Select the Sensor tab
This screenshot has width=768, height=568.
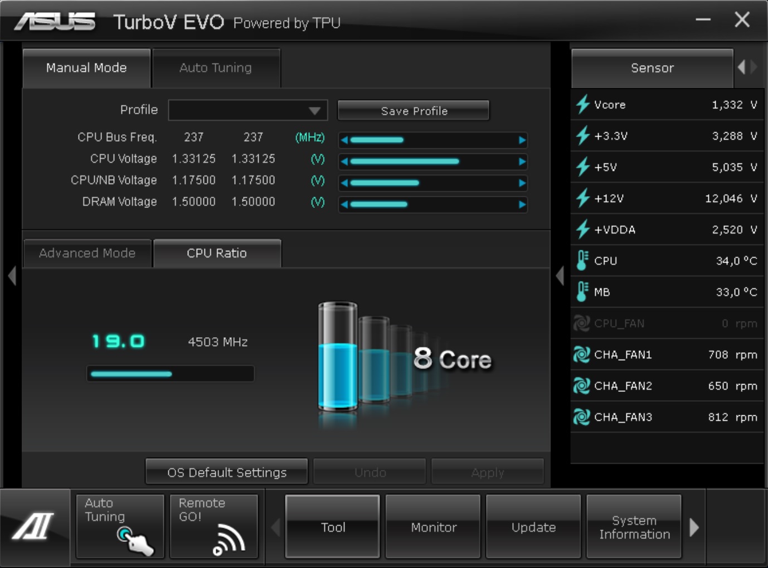(652, 68)
